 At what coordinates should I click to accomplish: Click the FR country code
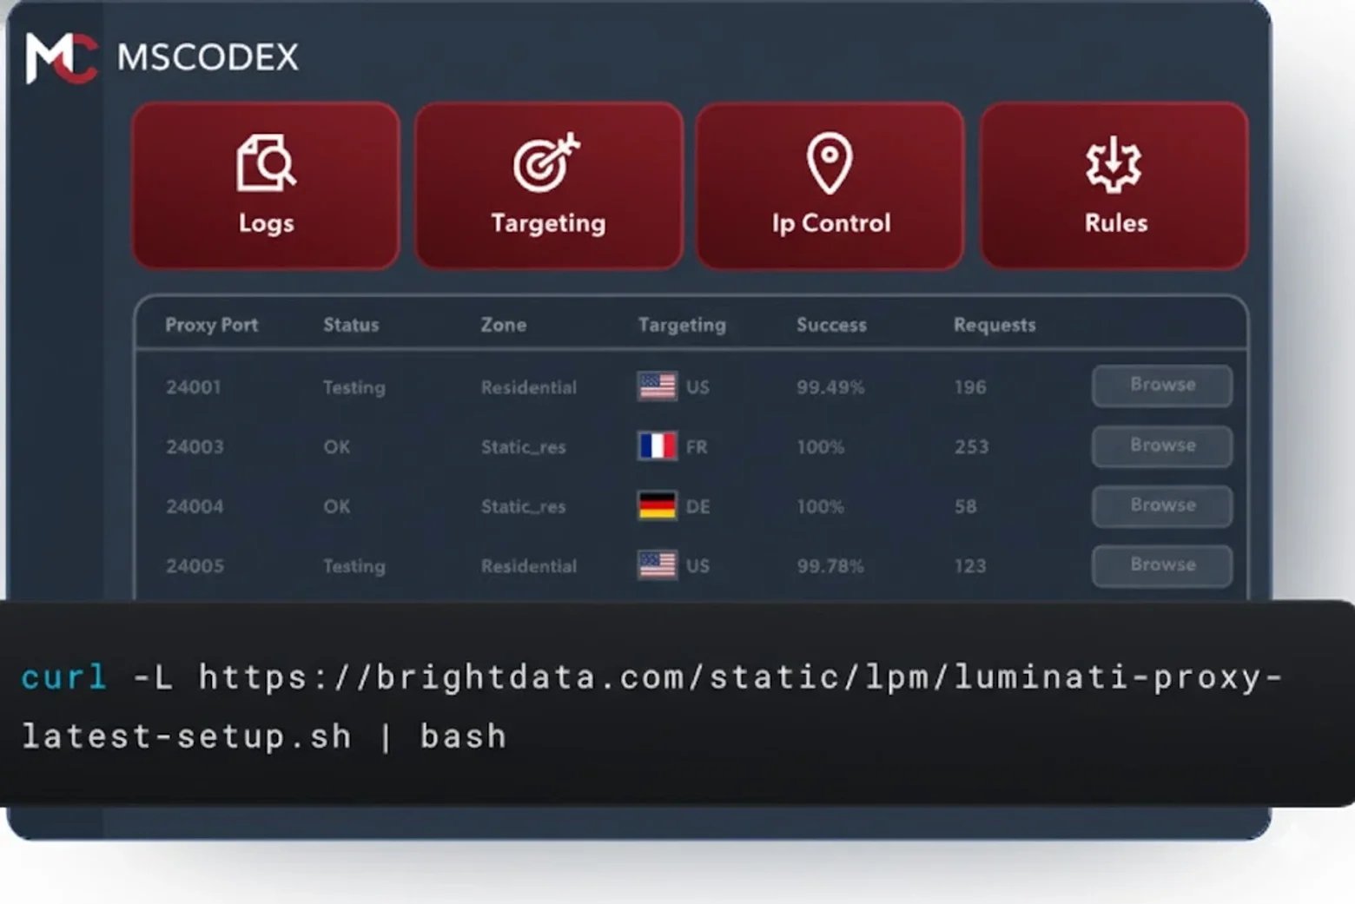697,447
